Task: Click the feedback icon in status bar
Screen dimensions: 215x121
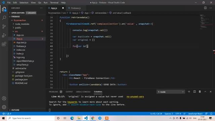Action: tap(206, 114)
